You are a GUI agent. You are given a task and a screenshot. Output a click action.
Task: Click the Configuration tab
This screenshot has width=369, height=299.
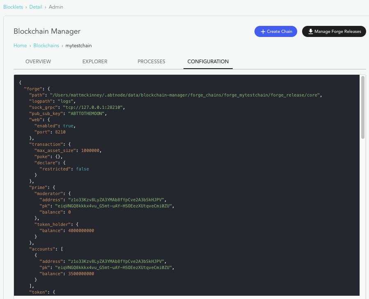coord(208,62)
